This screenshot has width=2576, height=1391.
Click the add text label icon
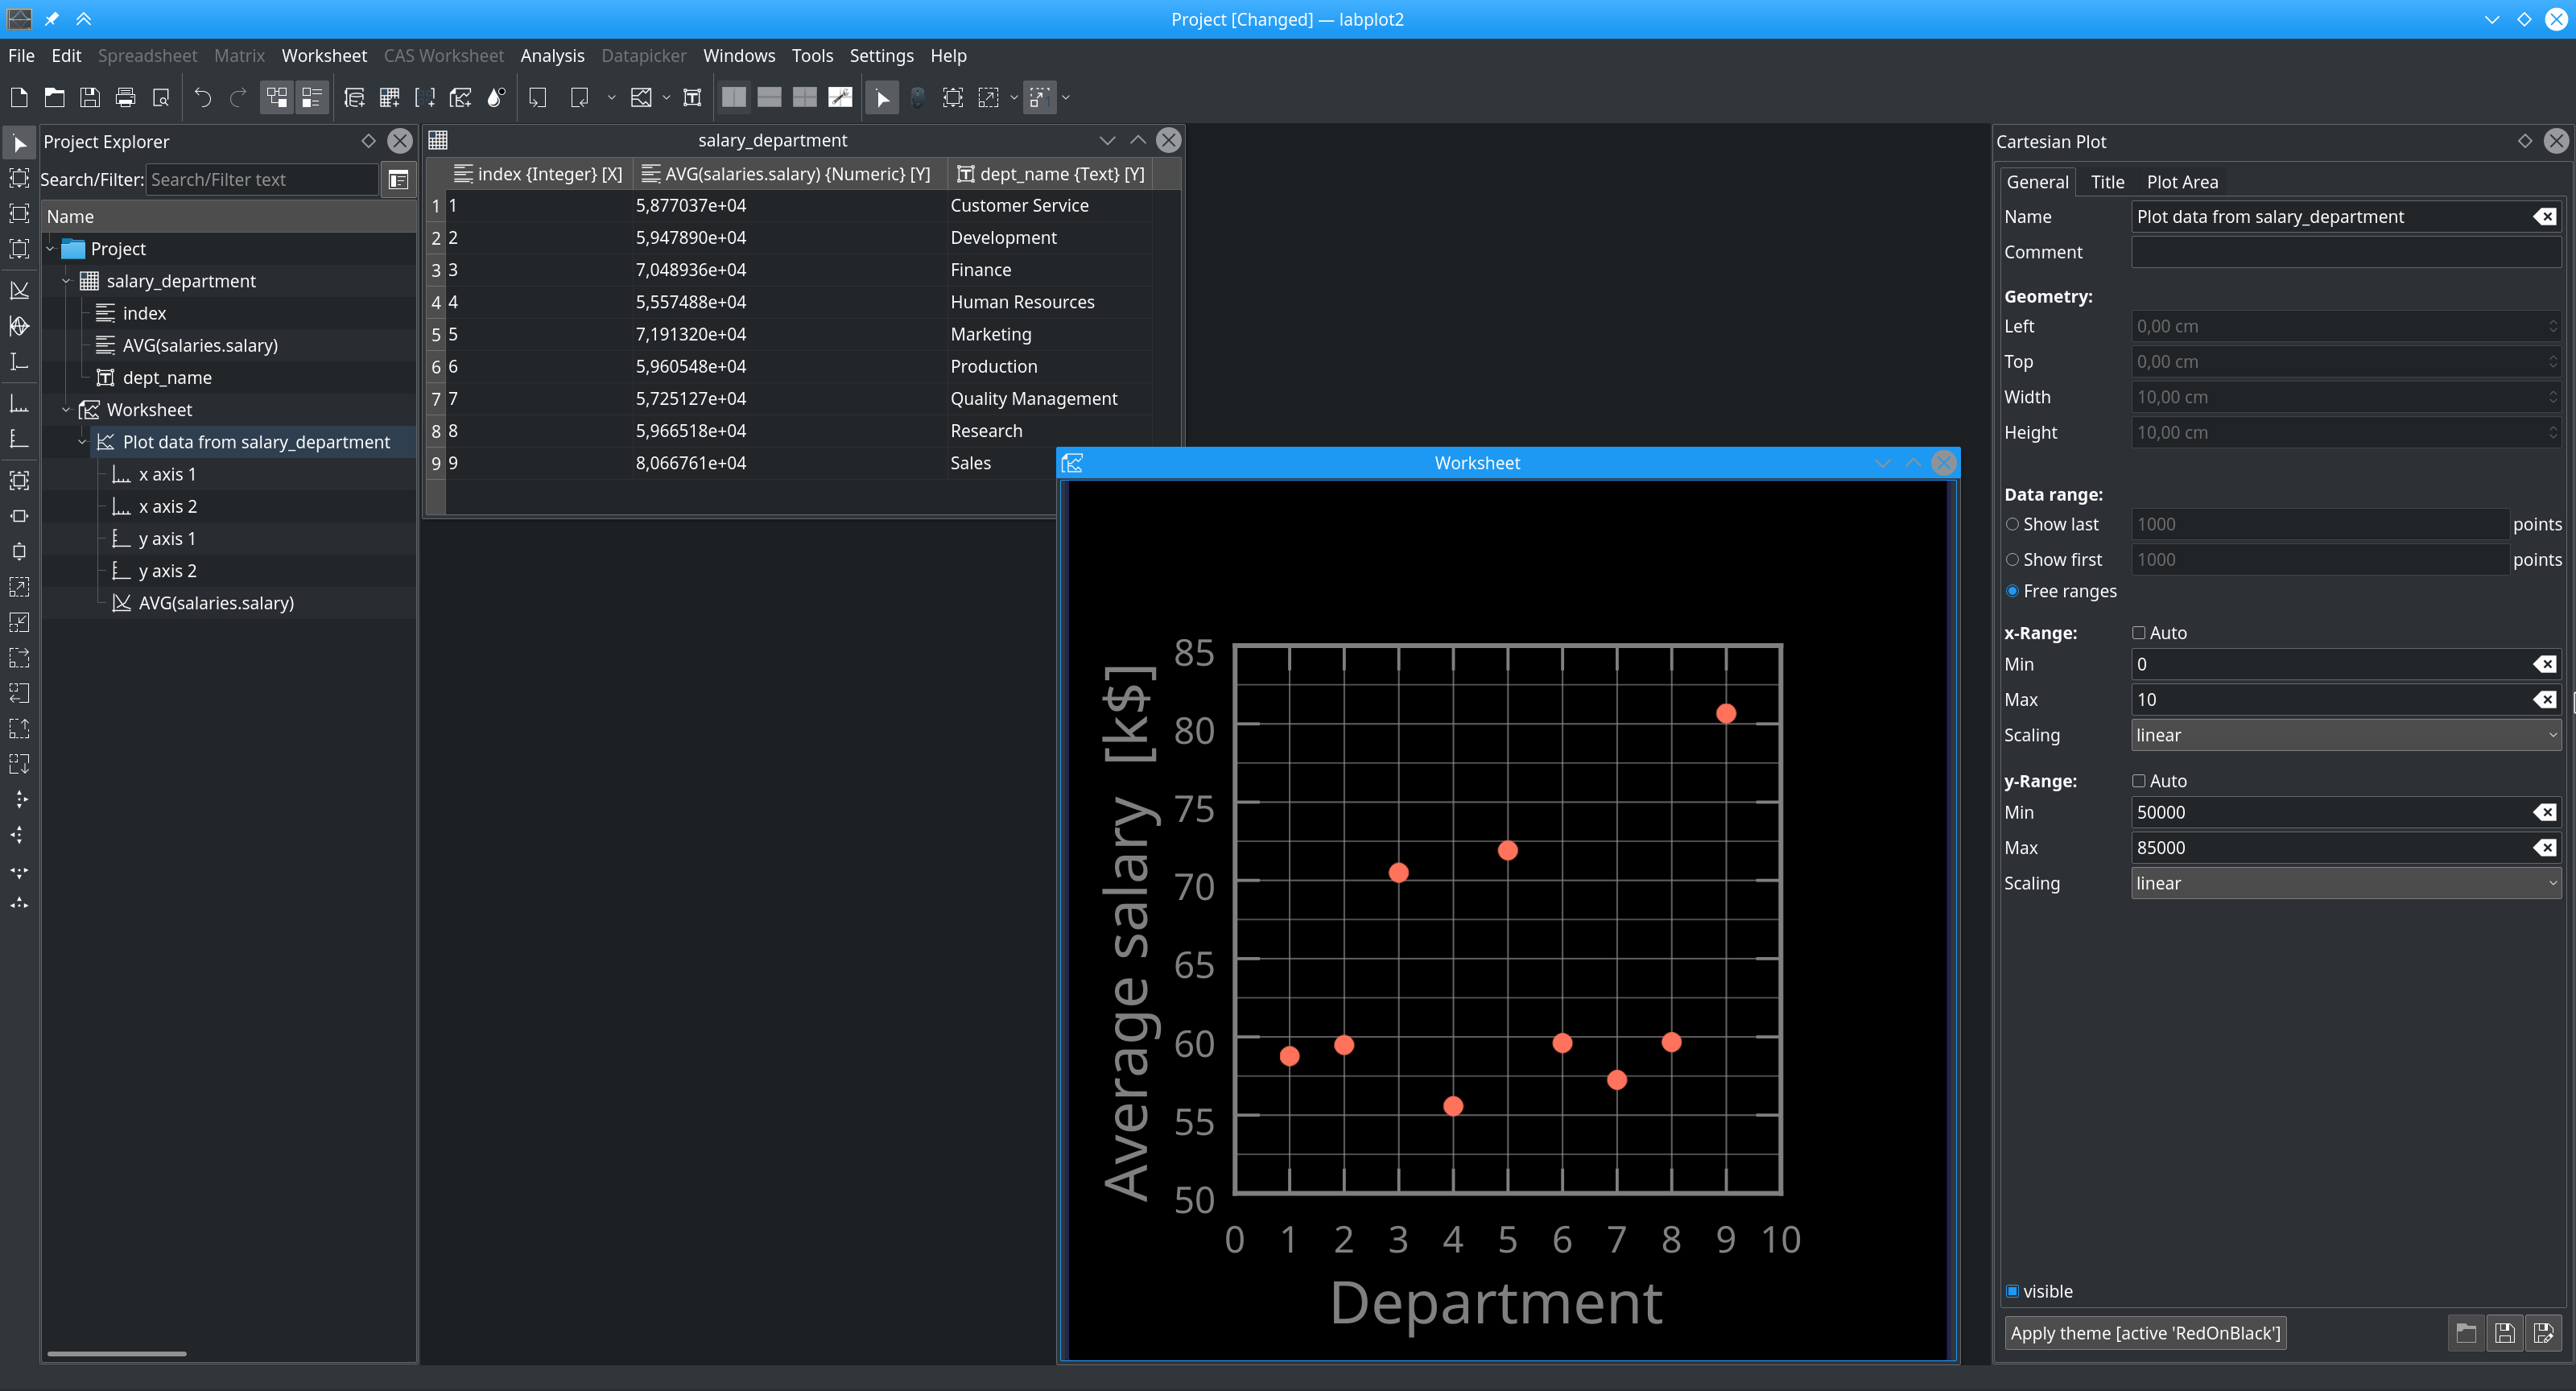692,97
